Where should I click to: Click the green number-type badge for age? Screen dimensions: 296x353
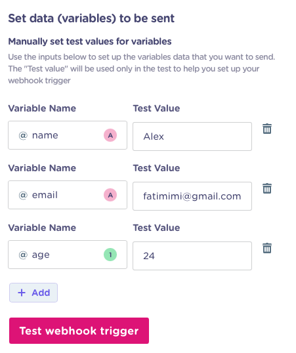tap(110, 255)
